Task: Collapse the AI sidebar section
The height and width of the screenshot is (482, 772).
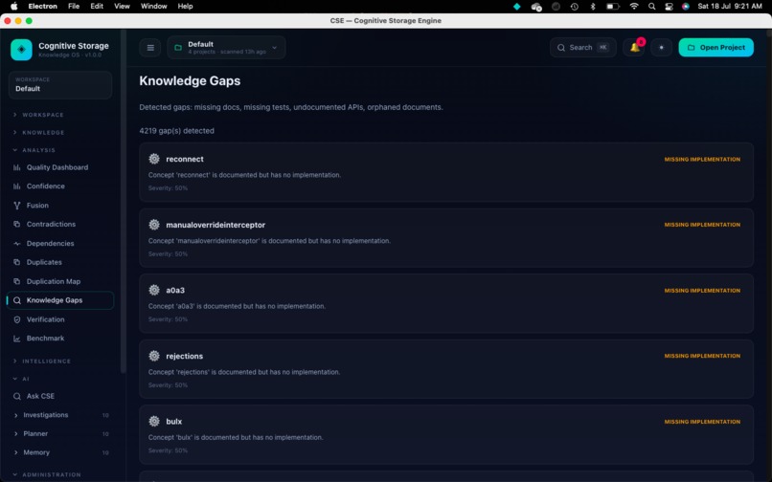Action: pyautogui.click(x=21, y=379)
